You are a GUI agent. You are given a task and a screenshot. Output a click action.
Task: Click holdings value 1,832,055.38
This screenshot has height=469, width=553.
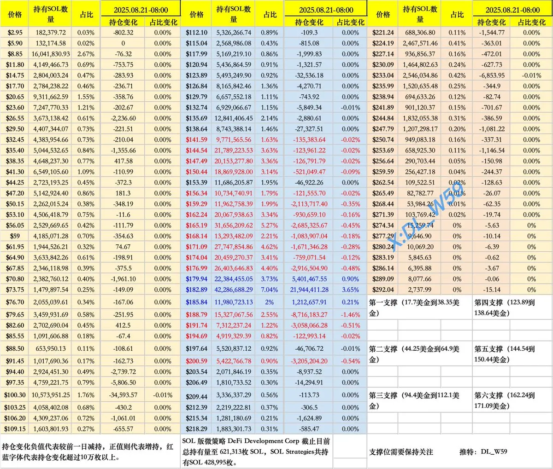point(420,118)
